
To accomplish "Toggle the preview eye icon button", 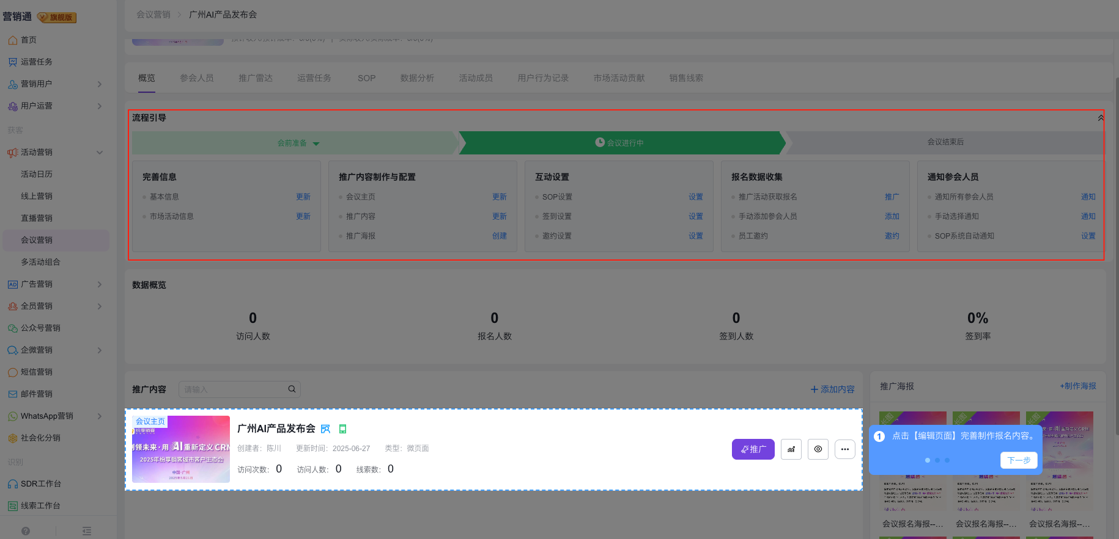I will click(x=818, y=449).
